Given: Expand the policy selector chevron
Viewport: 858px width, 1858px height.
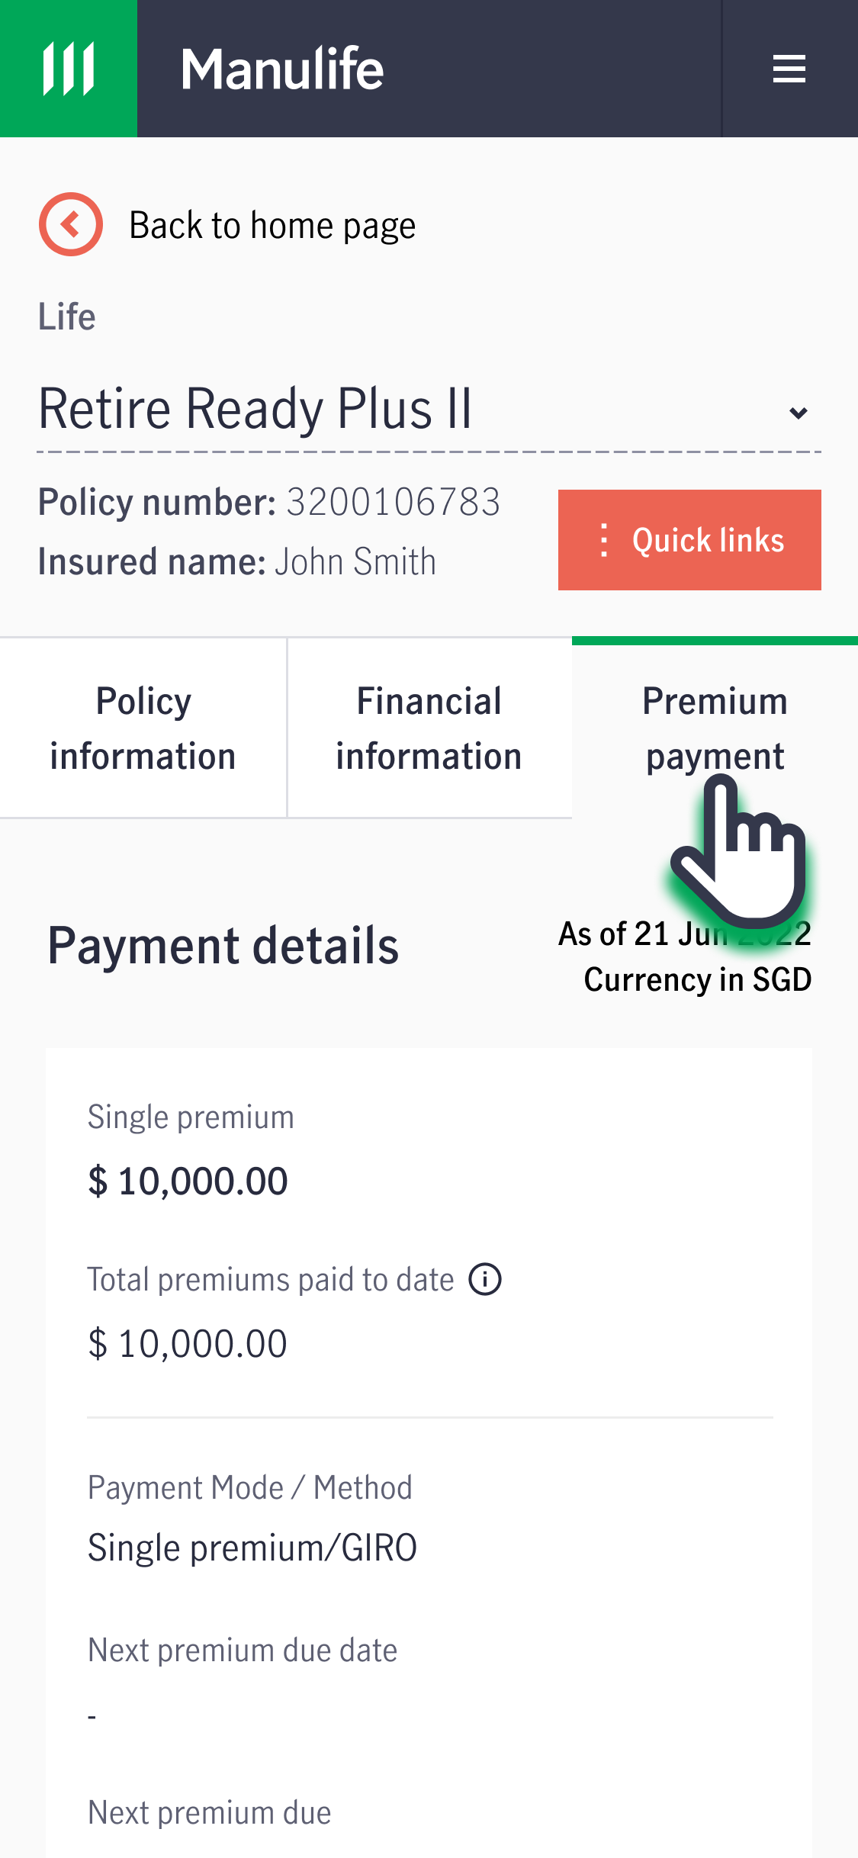Looking at the screenshot, I should click(798, 413).
